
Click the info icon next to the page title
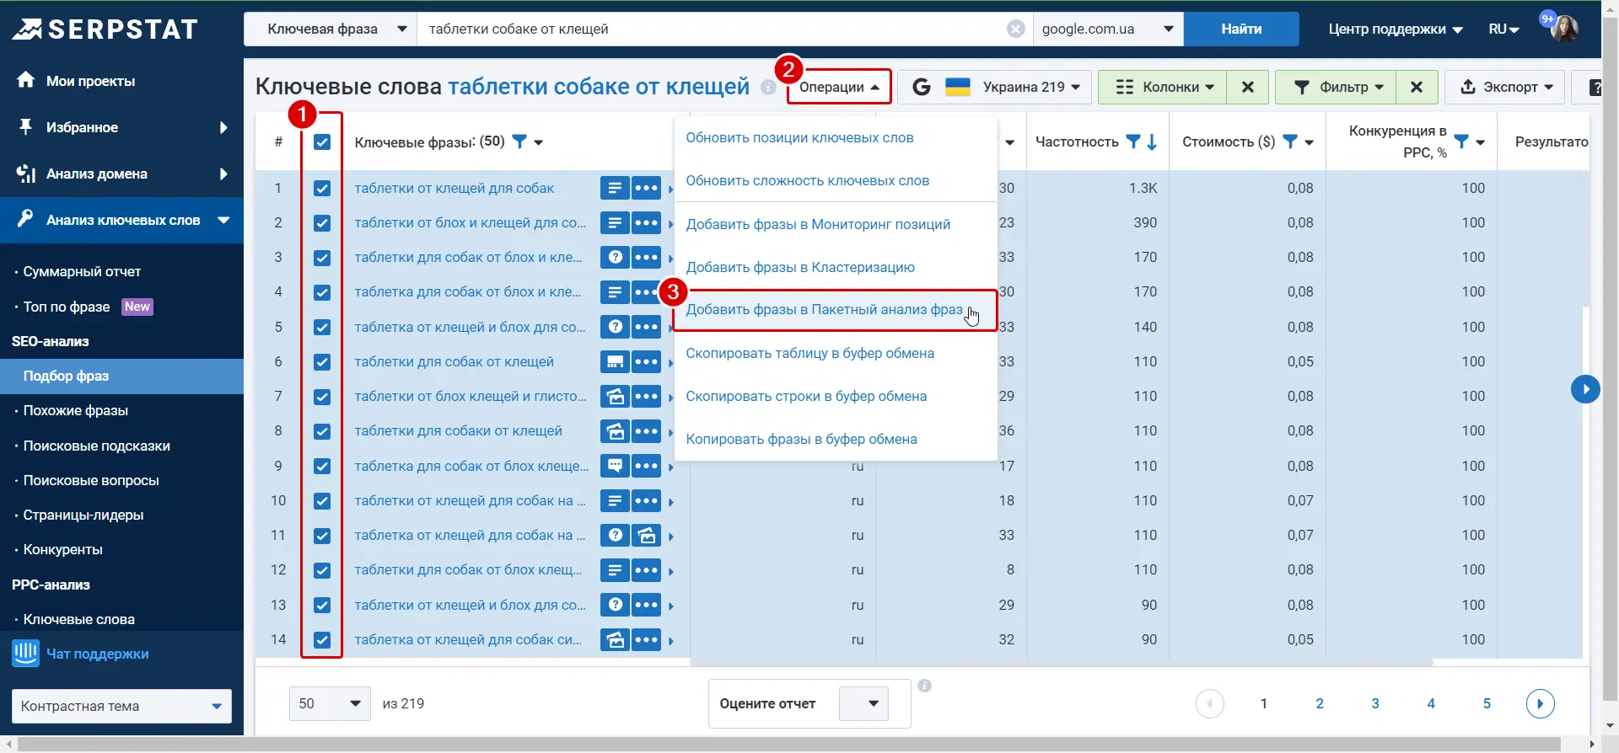[768, 87]
